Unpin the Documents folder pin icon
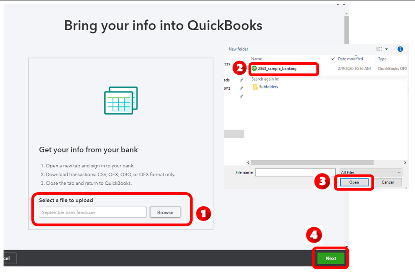Viewport: 415px width, 272px height. point(241,88)
